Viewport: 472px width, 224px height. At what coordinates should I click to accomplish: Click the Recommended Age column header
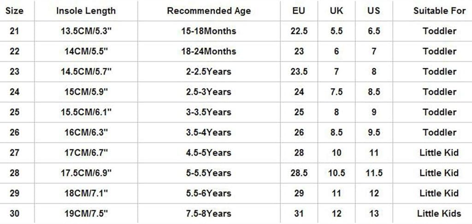pyautogui.click(x=209, y=11)
